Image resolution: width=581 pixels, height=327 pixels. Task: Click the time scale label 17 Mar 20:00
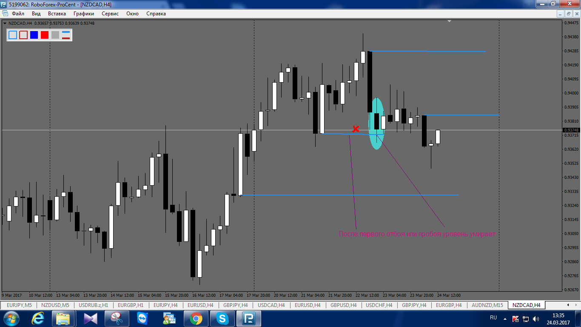click(x=259, y=295)
